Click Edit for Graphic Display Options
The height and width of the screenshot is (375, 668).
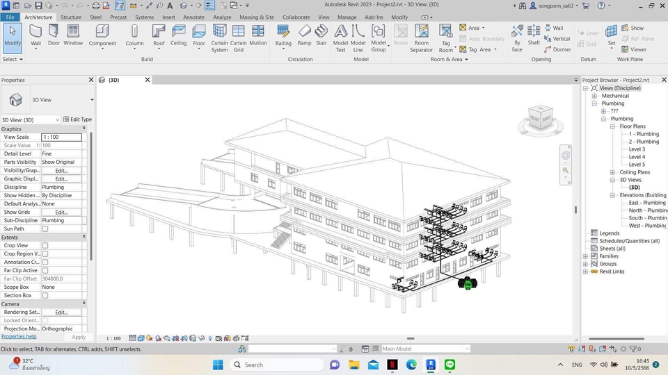pyautogui.click(x=61, y=179)
